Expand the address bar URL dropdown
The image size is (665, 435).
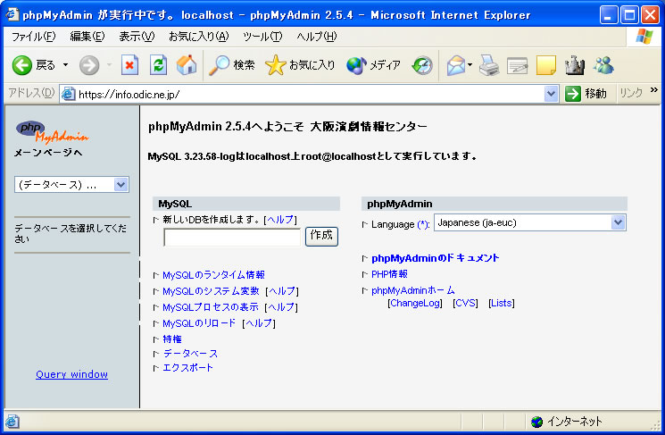[x=551, y=94]
